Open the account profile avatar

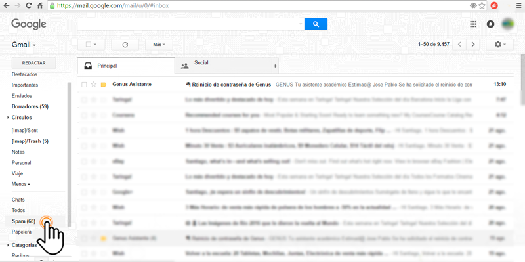pos(507,24)
